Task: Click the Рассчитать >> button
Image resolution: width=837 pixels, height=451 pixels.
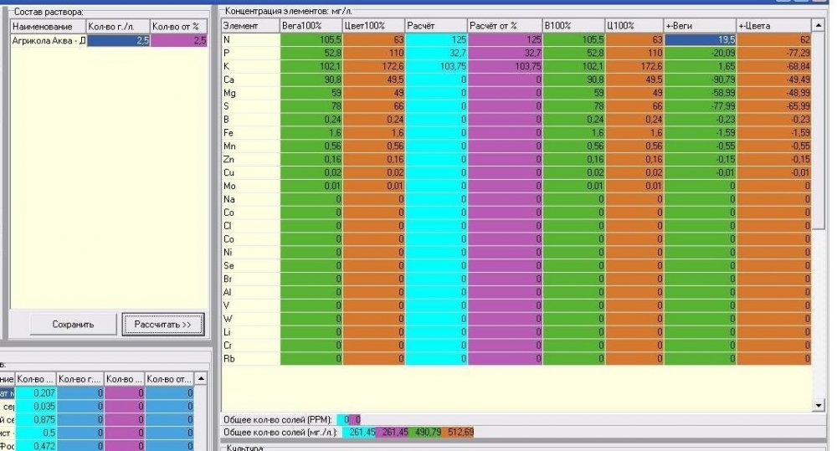Action: click(x=163, y=324)
